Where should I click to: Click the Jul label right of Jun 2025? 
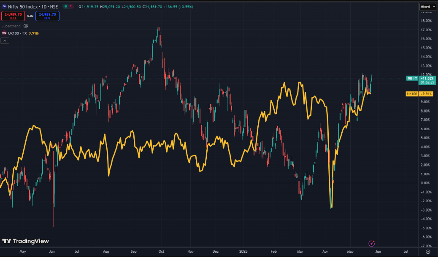(x=406, y=252)
